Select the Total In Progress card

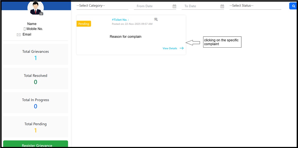coord(35,102)
